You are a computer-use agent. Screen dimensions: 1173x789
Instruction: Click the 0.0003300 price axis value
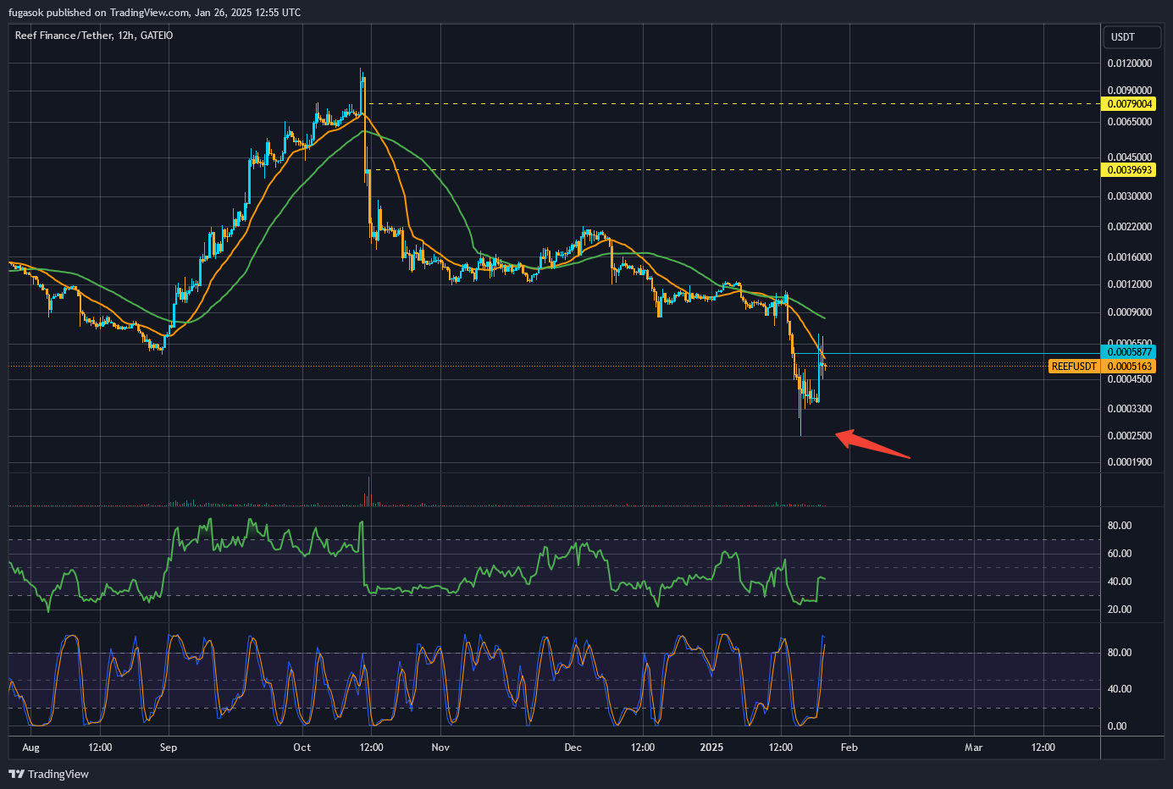(x=1130, y=409)
